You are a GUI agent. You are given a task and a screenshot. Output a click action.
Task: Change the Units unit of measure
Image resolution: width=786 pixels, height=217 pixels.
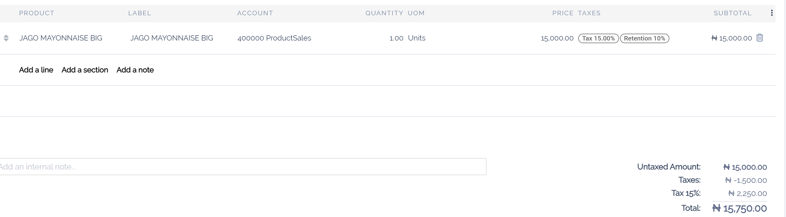417,38
